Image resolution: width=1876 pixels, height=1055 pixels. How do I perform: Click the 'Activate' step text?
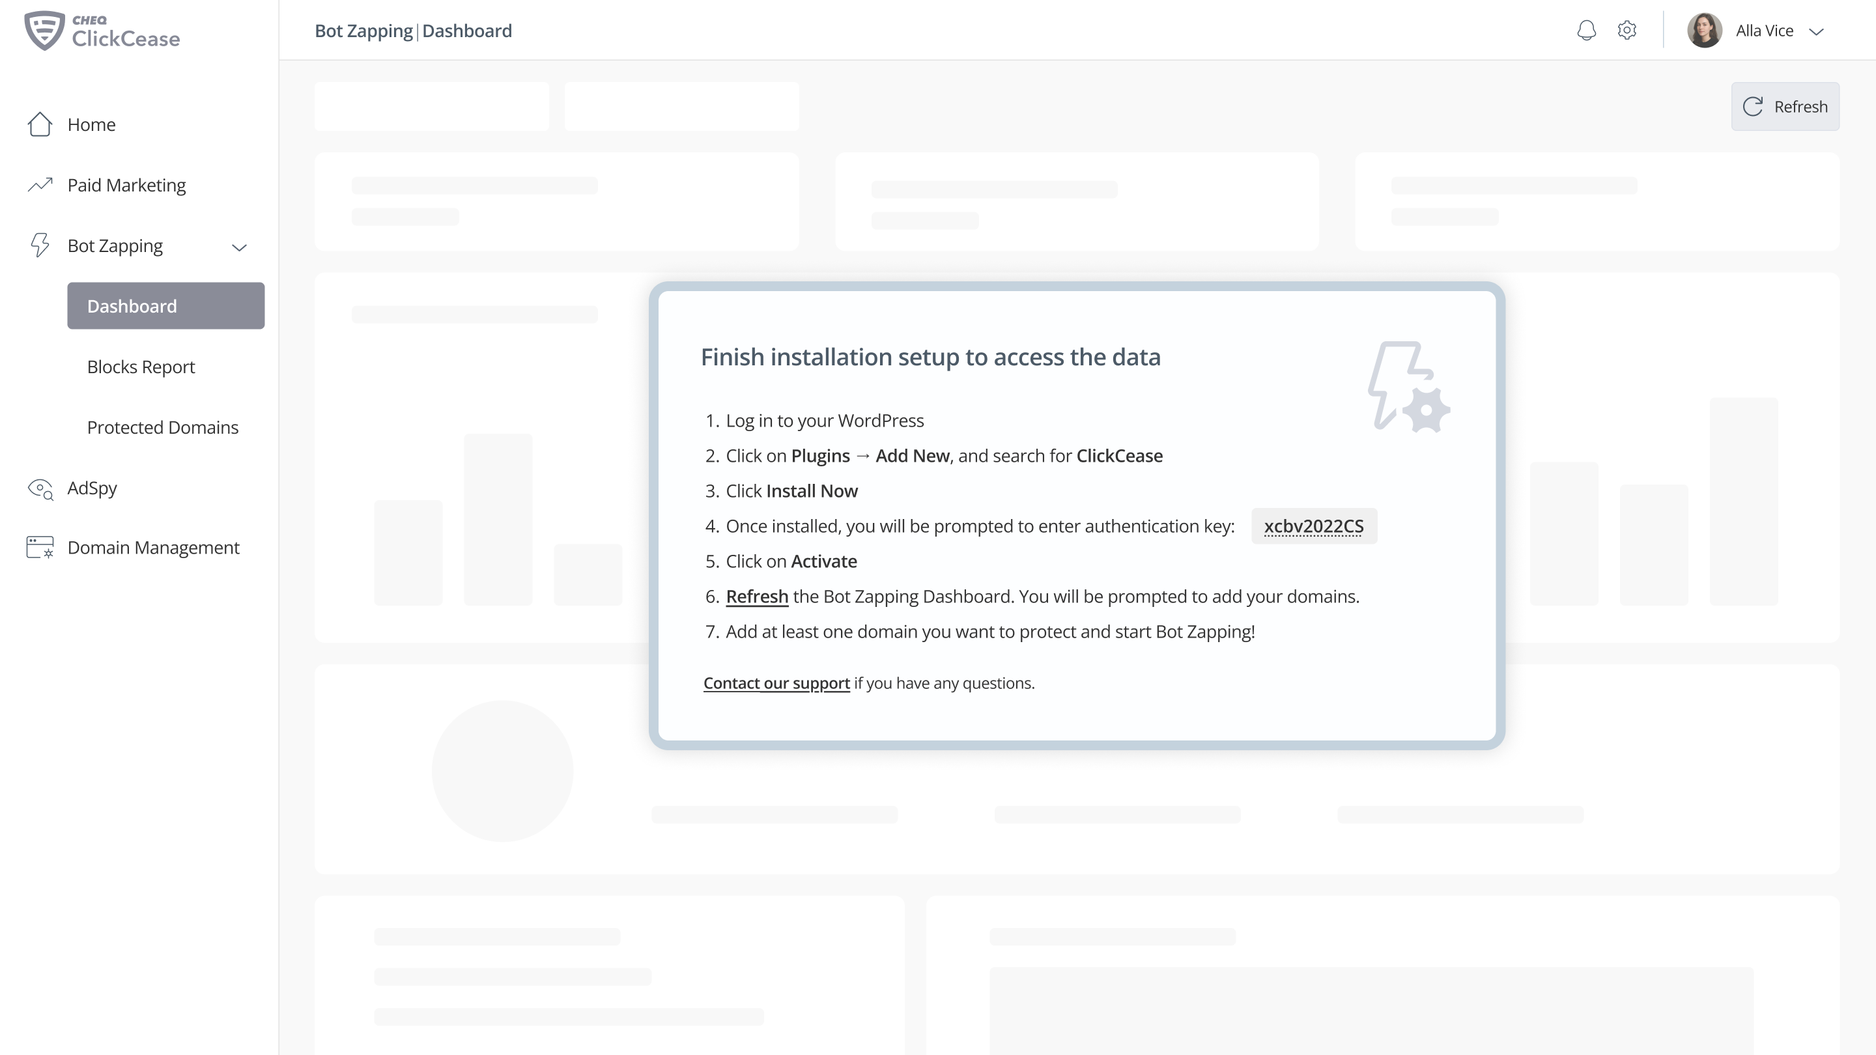tap(823, 561)
